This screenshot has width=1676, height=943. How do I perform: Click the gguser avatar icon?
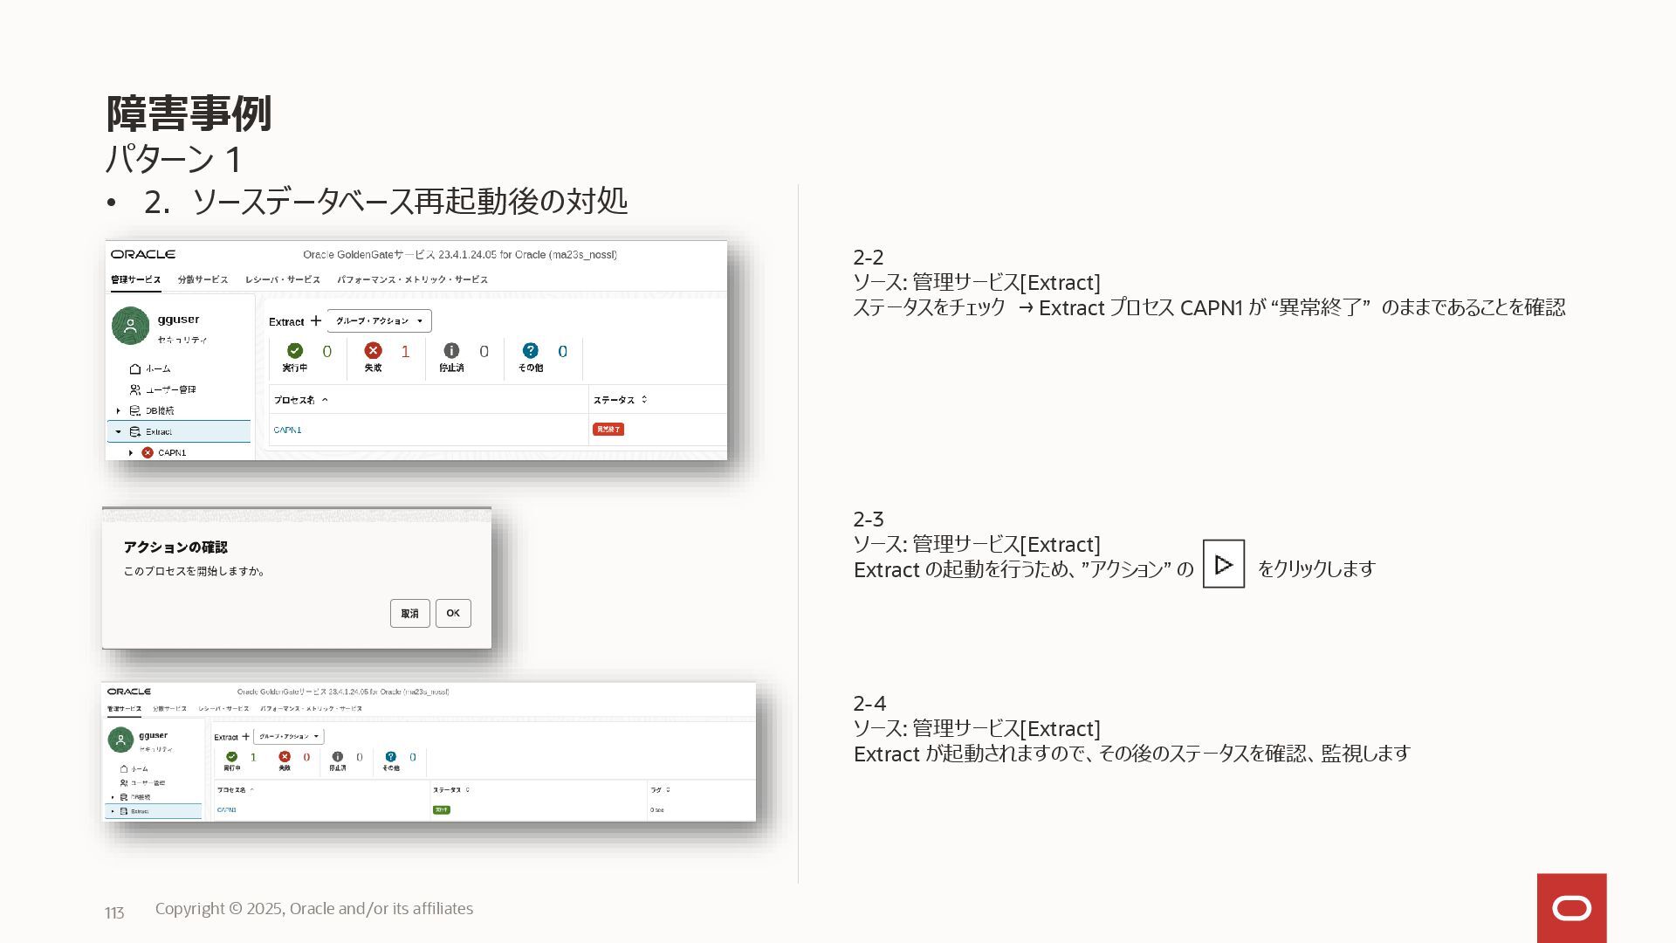(131, 326)
